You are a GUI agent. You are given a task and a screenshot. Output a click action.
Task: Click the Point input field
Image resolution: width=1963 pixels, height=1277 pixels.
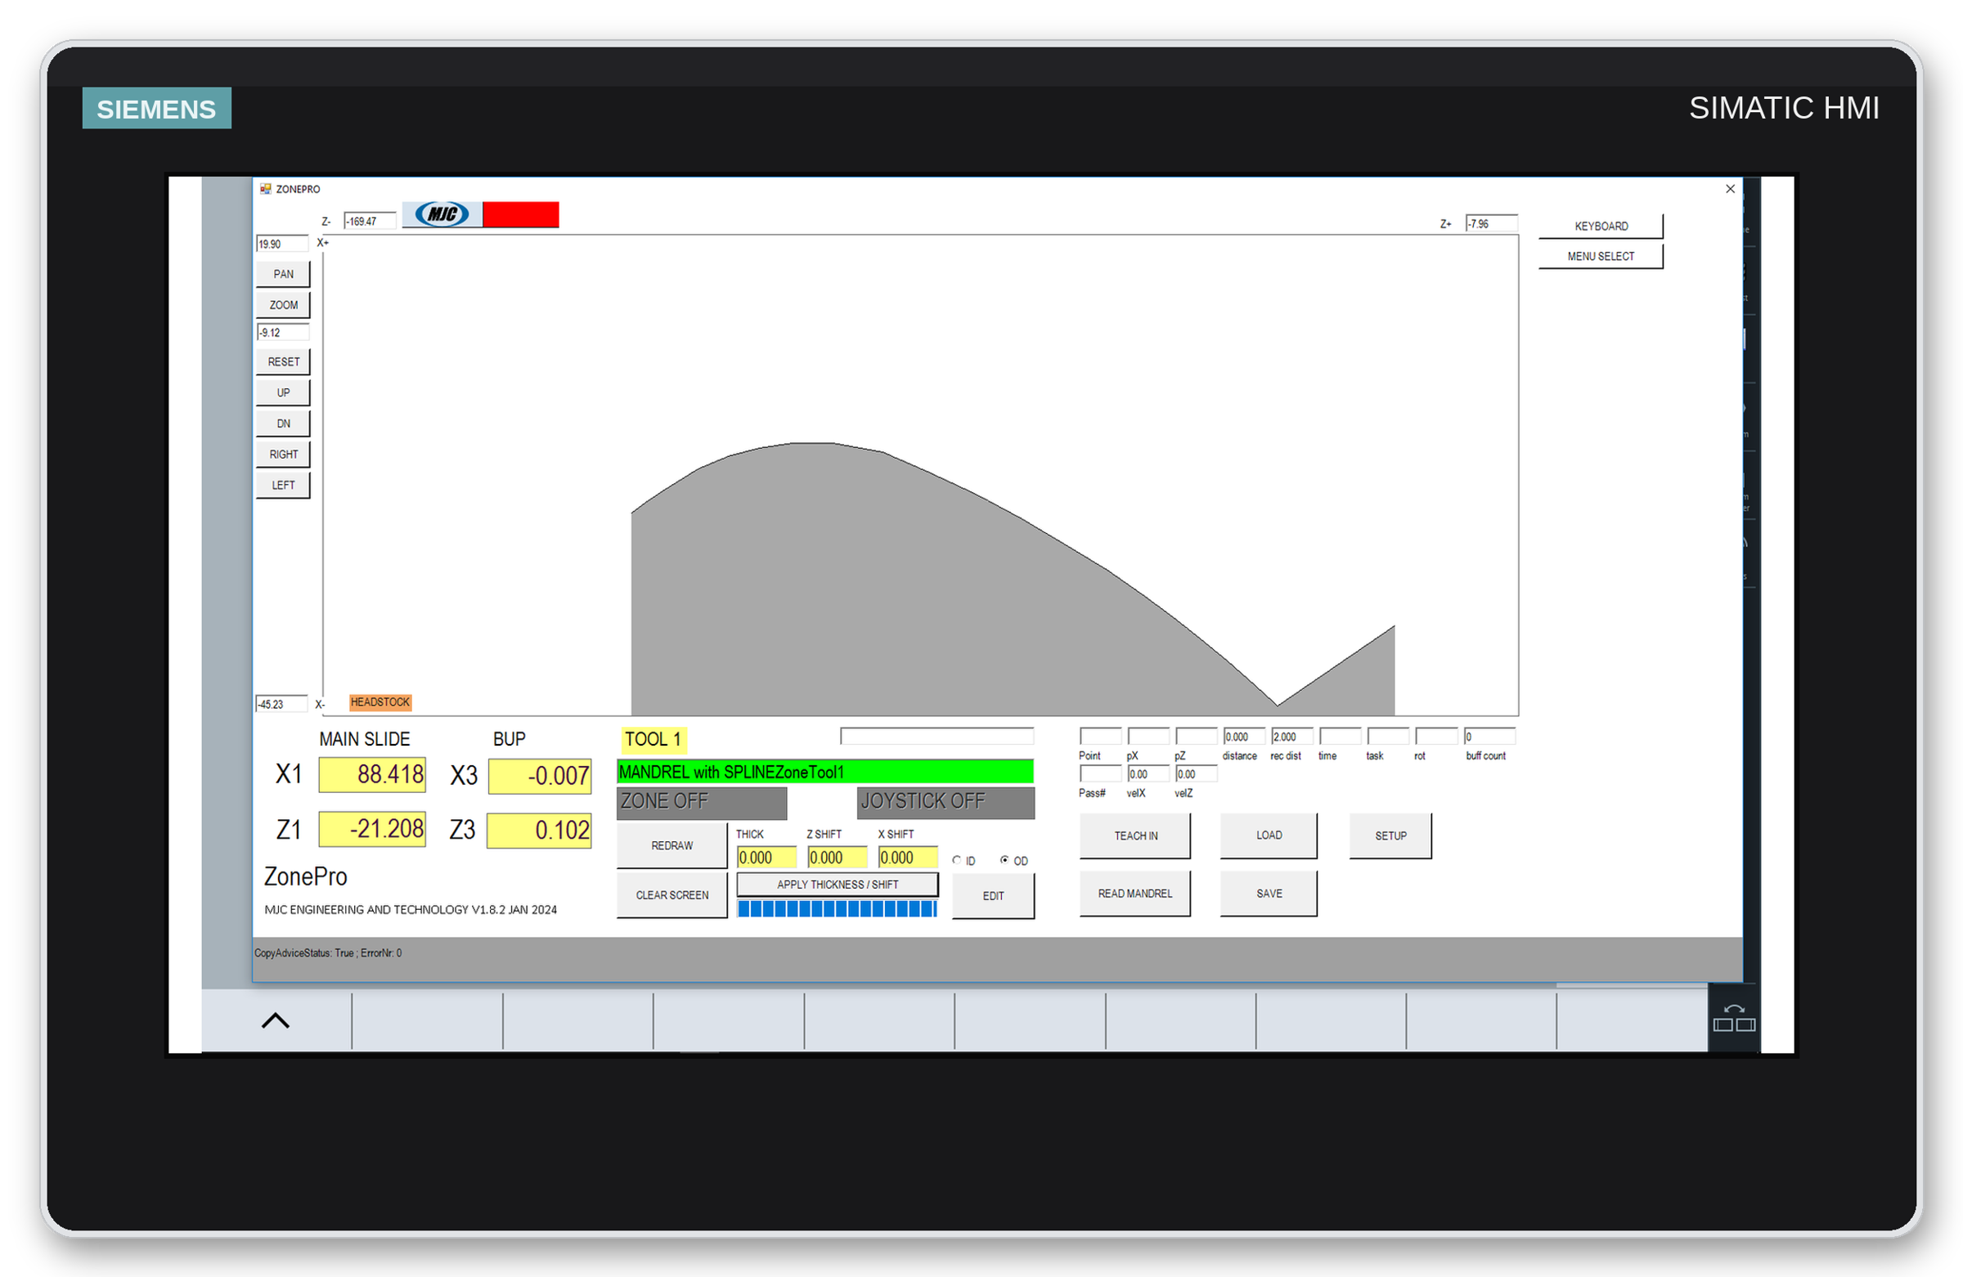point(1100,736)
